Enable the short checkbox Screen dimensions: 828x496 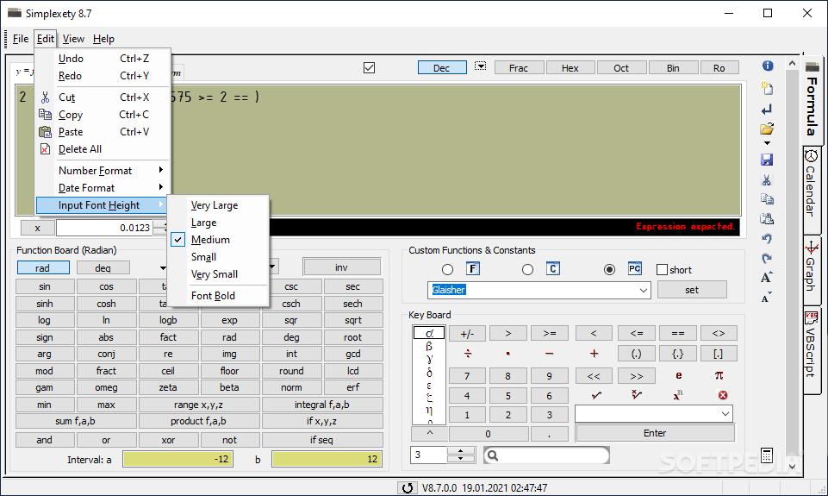pyautogui.click(x=662, y=270)
